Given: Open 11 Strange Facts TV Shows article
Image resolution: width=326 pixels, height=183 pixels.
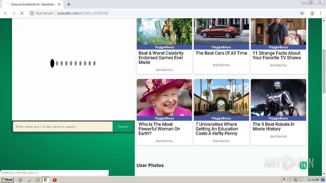Looking at the screenshot, I should pyautogui.click(x=277, y=55).
